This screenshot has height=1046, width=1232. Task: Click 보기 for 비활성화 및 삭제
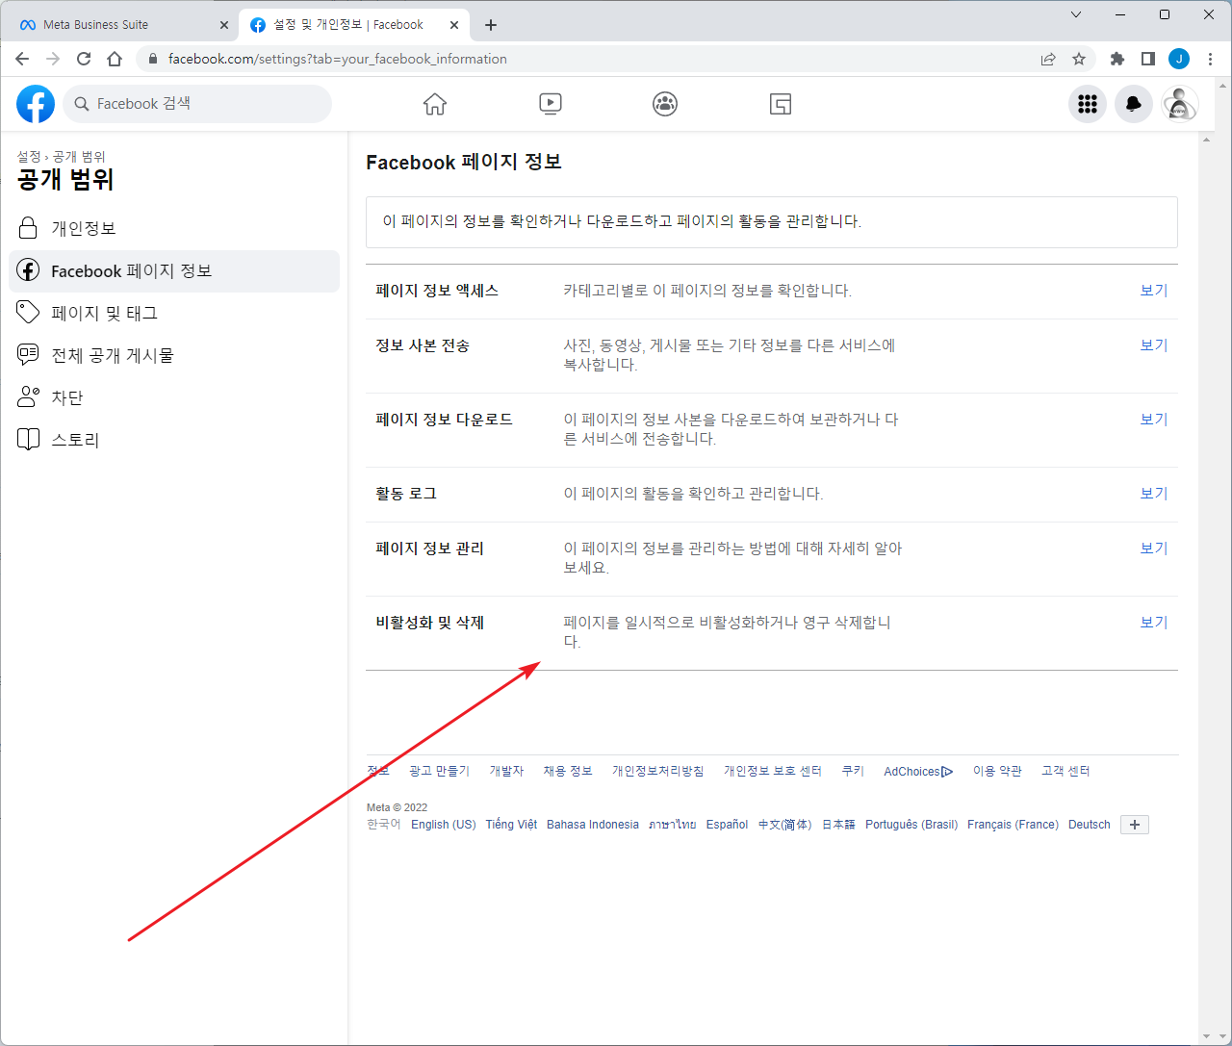[x=1154, y=623]
